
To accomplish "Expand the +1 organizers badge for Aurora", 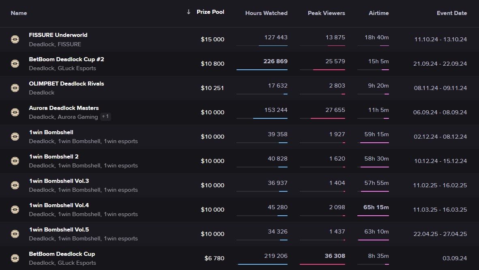I will (x=105, y=117).
